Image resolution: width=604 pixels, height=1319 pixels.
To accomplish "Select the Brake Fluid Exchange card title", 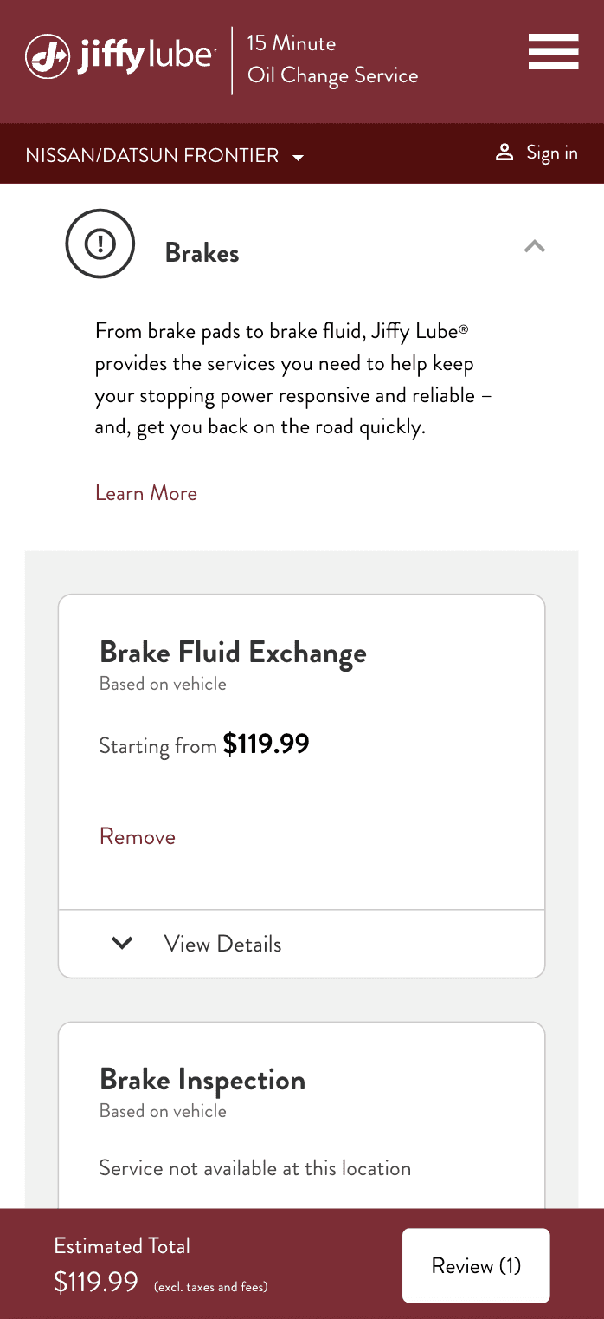I will (233, 653).
